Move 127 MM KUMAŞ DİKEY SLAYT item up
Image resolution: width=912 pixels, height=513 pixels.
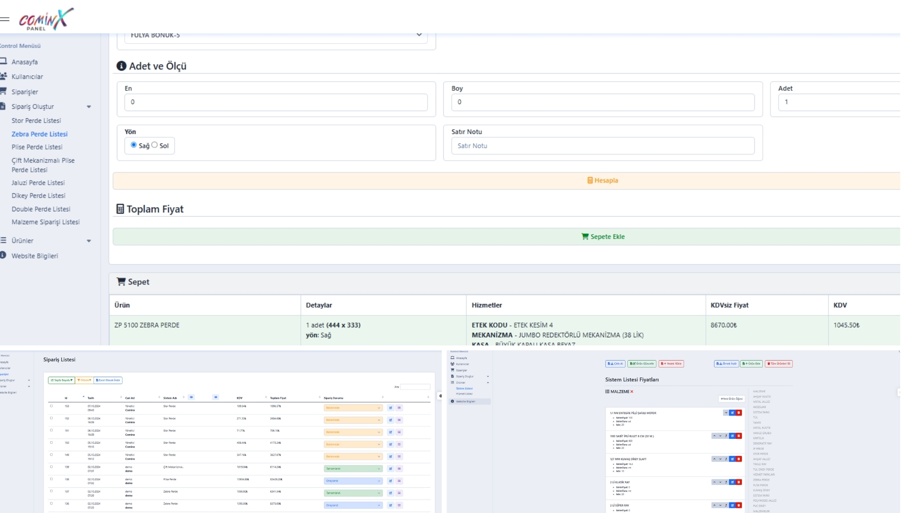(x=714, y=459)
